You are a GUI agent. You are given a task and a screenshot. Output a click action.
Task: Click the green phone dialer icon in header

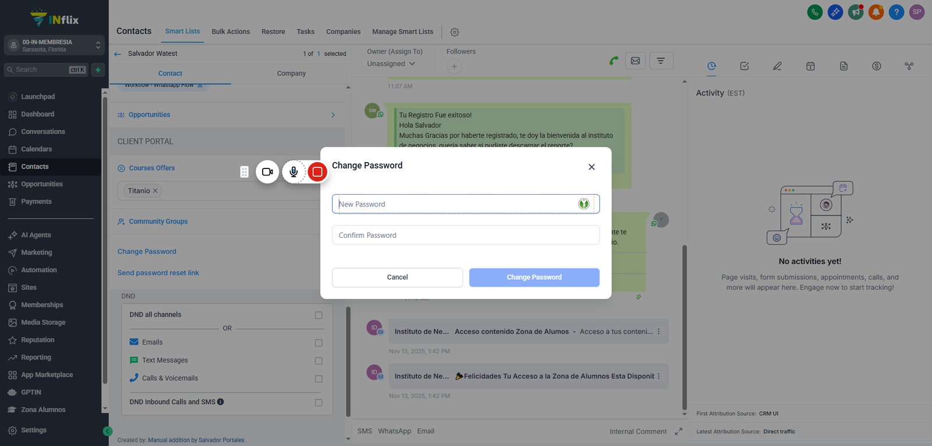point(815,12)
